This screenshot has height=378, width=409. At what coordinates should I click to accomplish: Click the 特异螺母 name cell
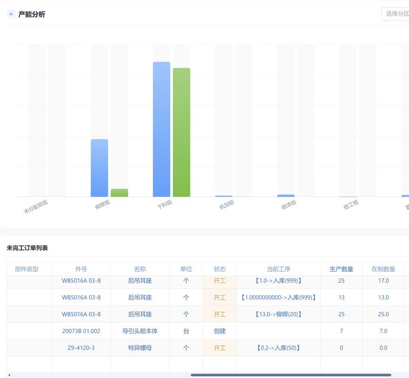coord(140,348)
